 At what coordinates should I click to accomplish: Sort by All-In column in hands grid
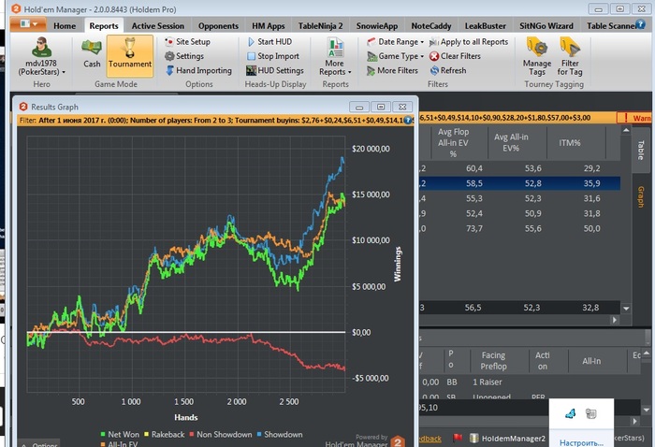(591, 361)
